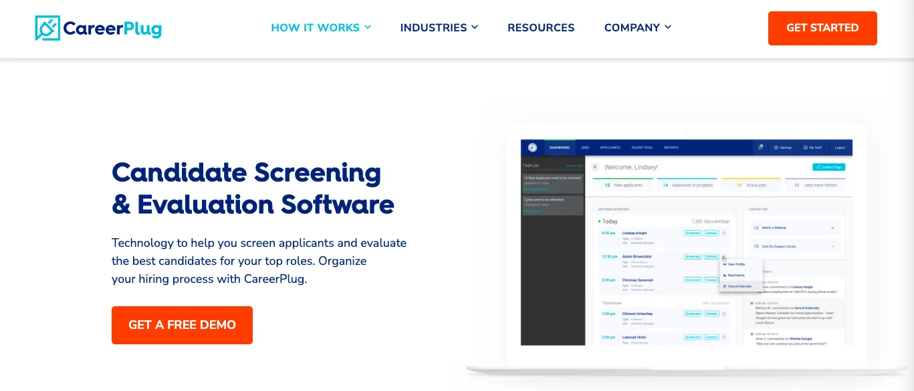Open My Stuff in the preview navbar
Screen dimensions: 914x391
[812, 147]
